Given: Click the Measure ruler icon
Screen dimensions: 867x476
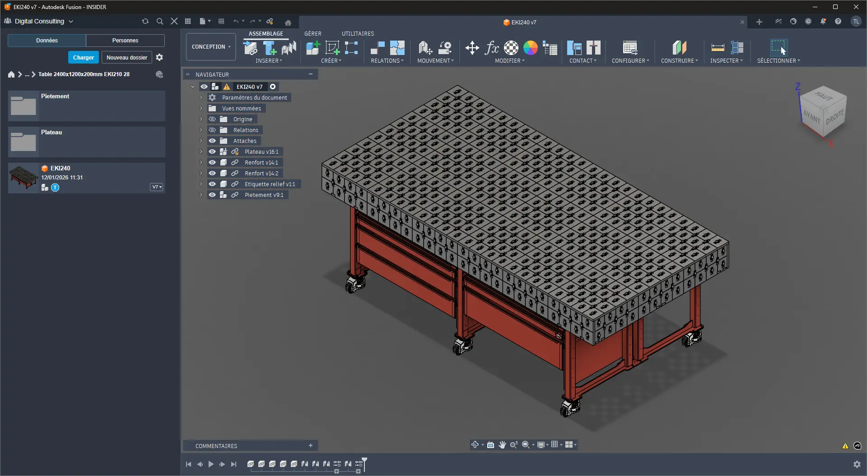Looking at the screenshot, I should point(718,48).
